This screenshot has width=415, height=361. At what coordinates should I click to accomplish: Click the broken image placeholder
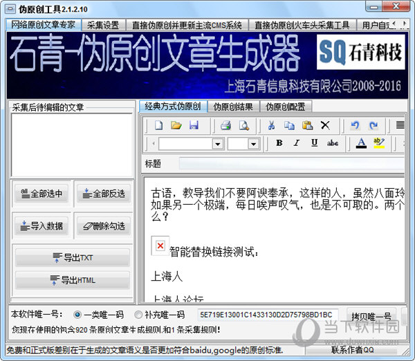coord(160,246)
